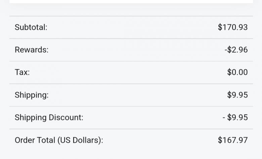Click the divider between Subtotal and Rewards

[131, 38]
